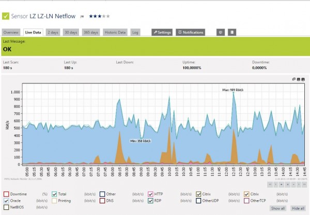The width and height of the screenshot is (310, 215).
Task: Set priority with the fifth star
Action: (x=108, y=16)
